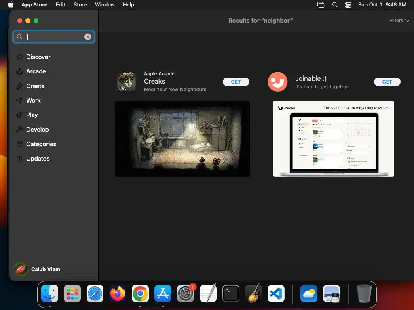414x310 pixels.
Task: Expand the Filters dropdown
Action: point(399,20)
